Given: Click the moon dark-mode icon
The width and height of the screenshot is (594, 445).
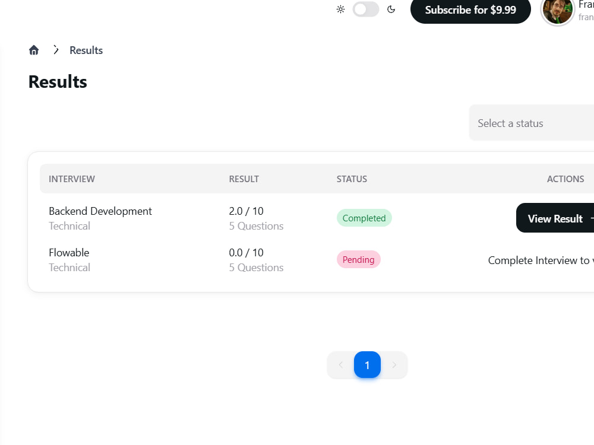Looking at the screenshot, I should pyautogui.click(x=391, y=9).
